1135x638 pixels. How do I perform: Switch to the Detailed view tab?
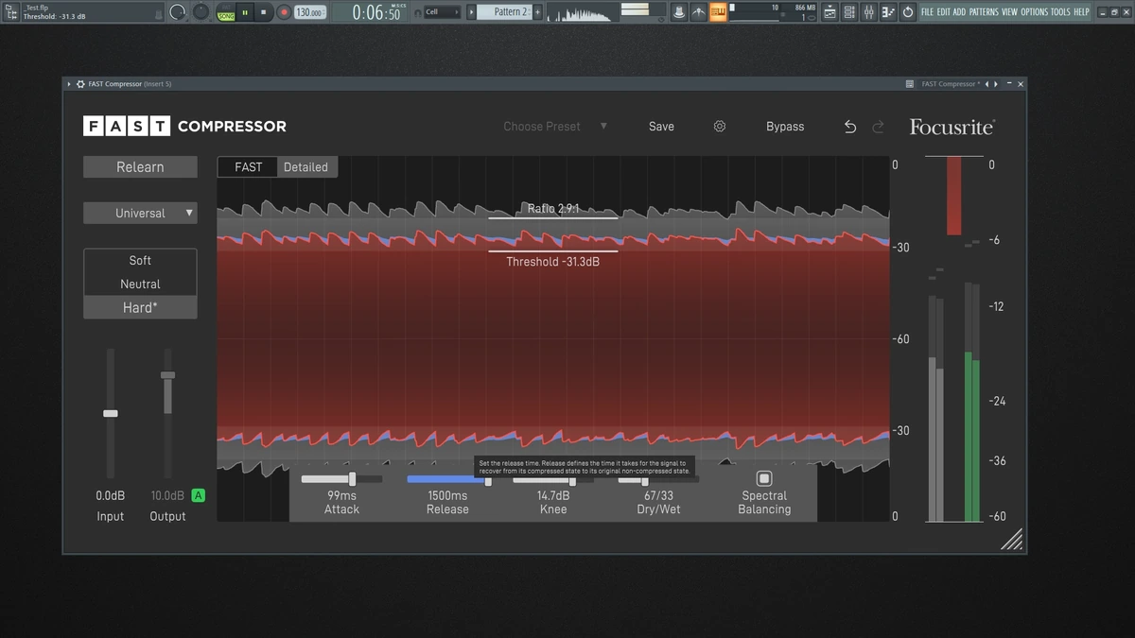click(x=306, y=167)
